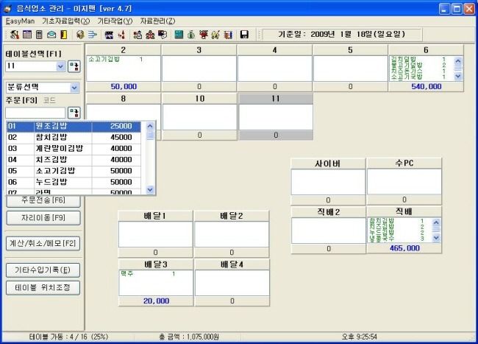The height and width of the screenshot is (344, 478).
Task: Click the 주문전송 [F6] button
Action: (43, 201)
